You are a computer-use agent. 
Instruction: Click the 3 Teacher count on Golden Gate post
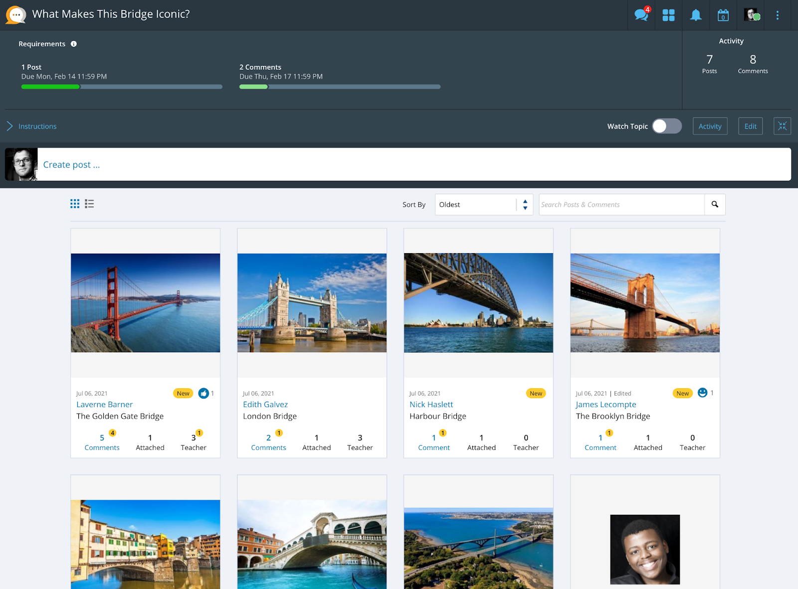click(194, 442)
